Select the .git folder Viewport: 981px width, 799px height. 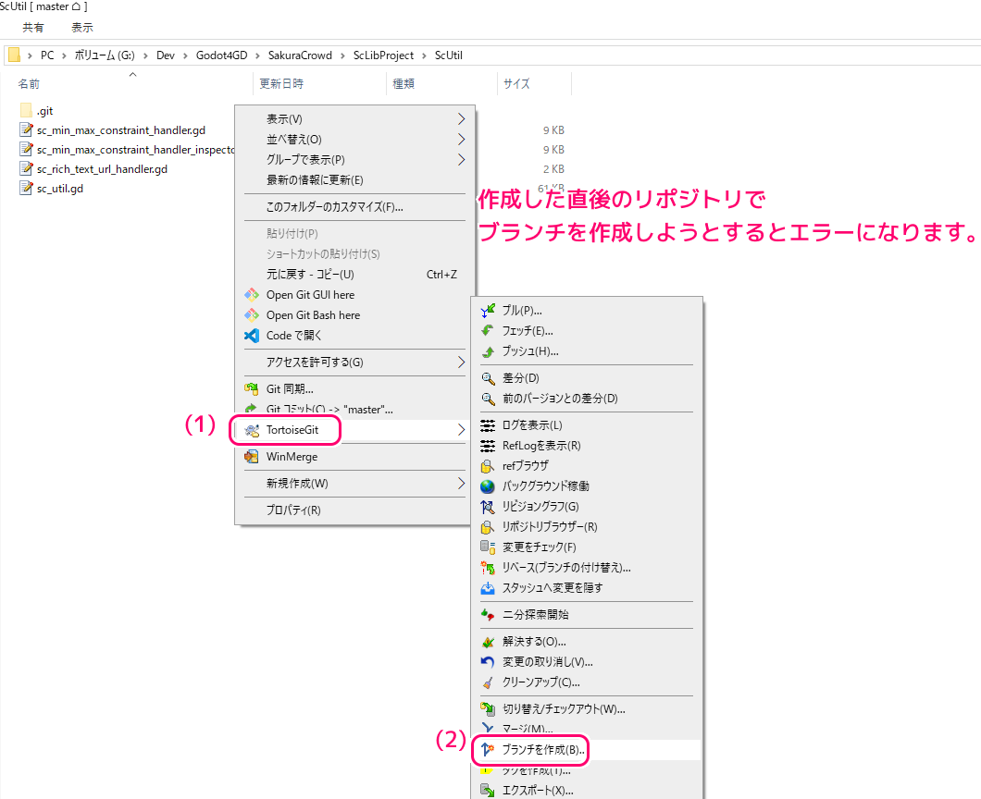[44, 111]
